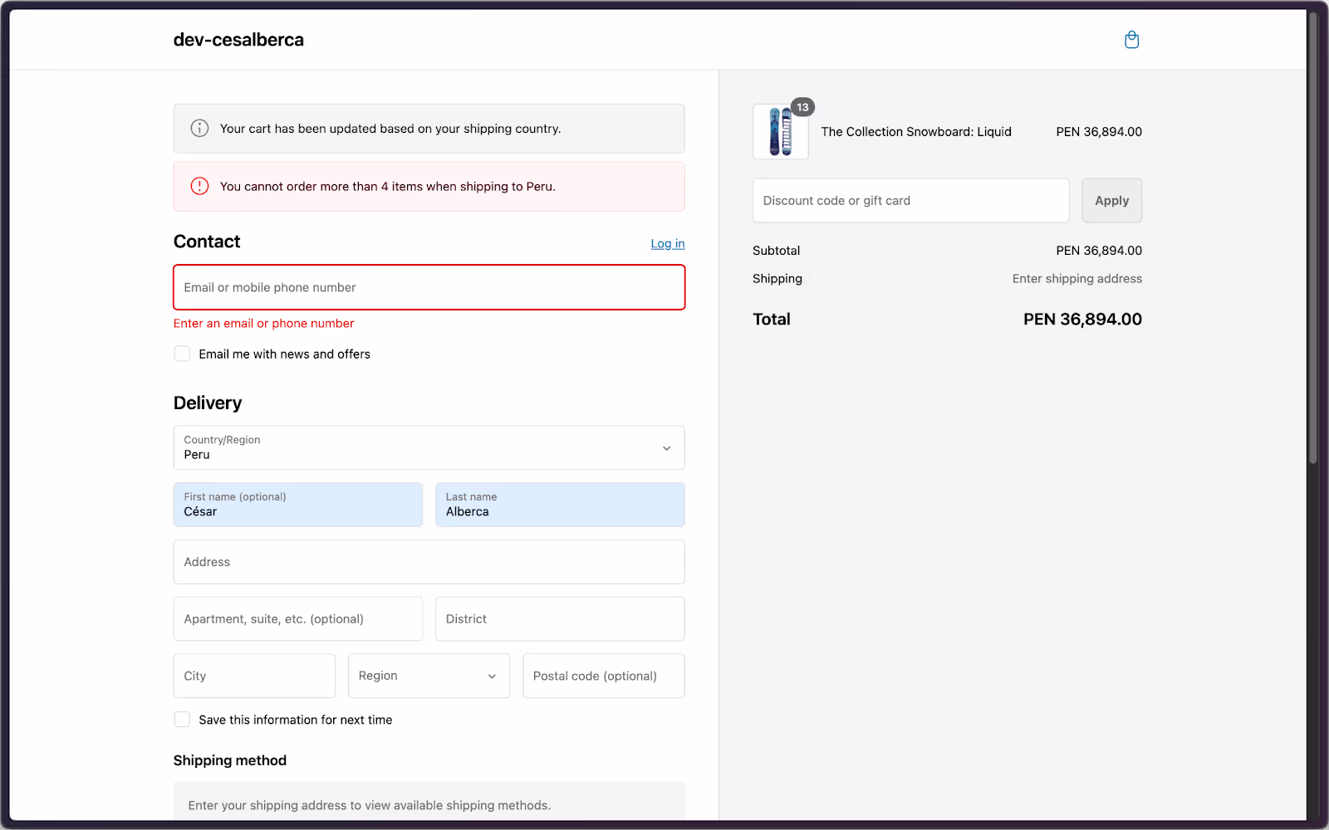The width and height of the screenshot is (1329, 830).
Task: Click the Last name field containing Alberca
Action: pos(560,505)
